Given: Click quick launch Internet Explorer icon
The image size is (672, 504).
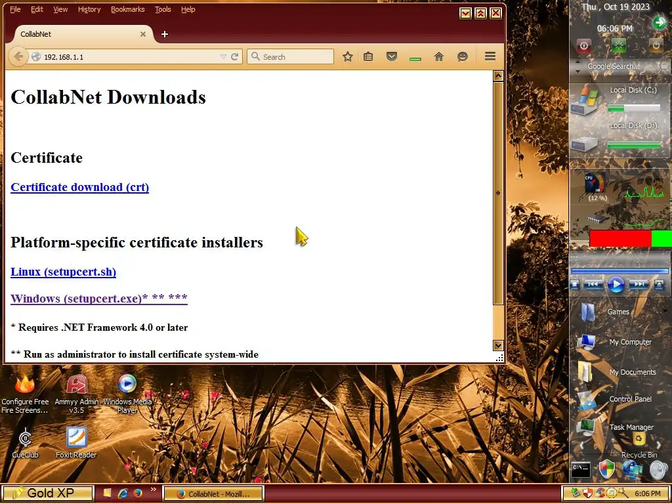Looking at the screenshot, I should pyautogui.click(x=123, y=493).
